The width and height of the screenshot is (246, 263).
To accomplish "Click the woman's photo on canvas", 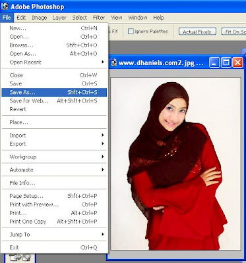I will (x=175, y=164).
